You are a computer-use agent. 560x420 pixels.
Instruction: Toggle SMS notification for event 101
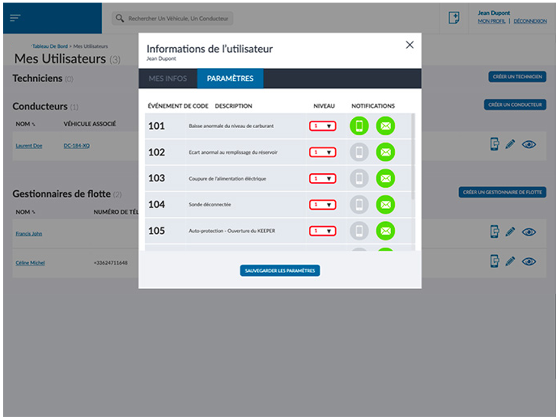pos(359,126)
